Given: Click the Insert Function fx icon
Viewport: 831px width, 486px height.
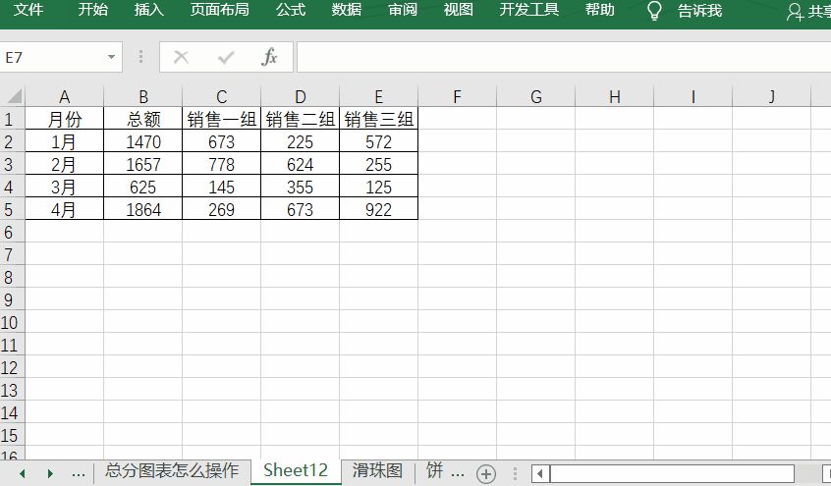Looking at the screenshot, I should (x=269, y=58).
